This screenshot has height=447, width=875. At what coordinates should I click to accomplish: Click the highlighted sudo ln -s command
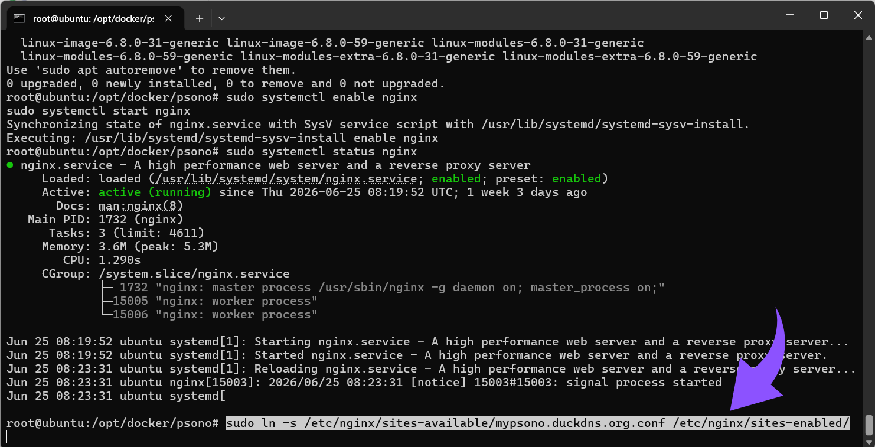[x=538, y=423]
